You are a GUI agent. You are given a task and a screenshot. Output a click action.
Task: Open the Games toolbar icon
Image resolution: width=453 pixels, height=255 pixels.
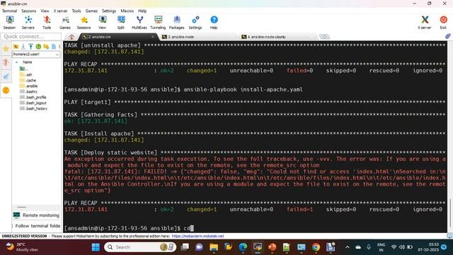(65, 23)
